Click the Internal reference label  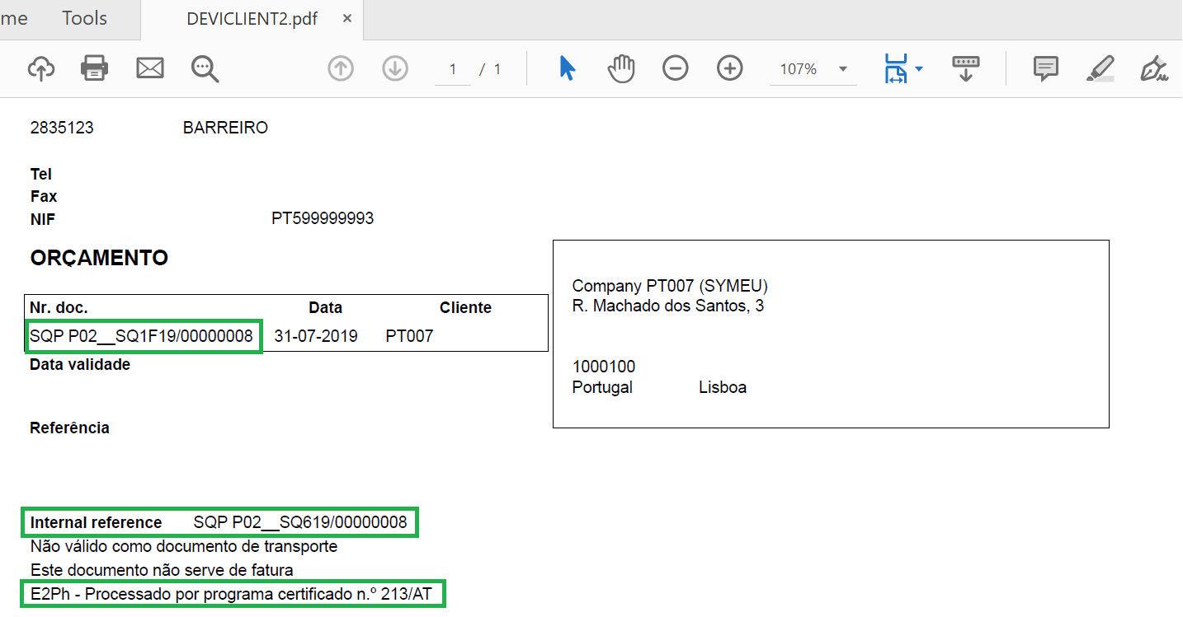pyautogui.click(x=96, y=523)
